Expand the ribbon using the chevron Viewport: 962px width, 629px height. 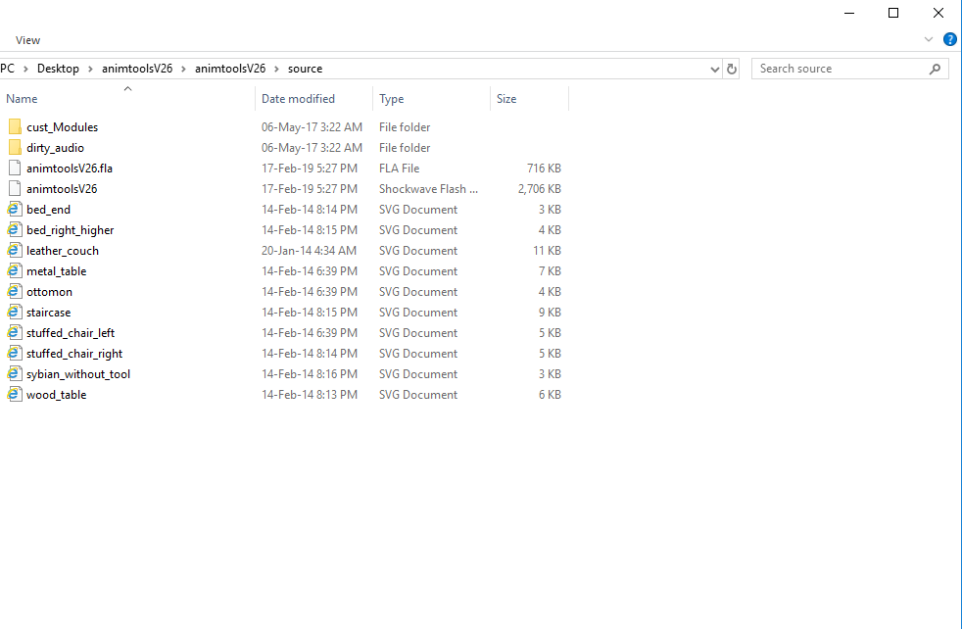929,40
